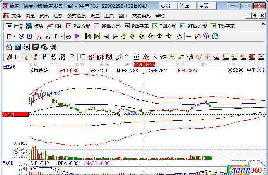Click the 窗 window icon in toolbar

coord(21,36)
